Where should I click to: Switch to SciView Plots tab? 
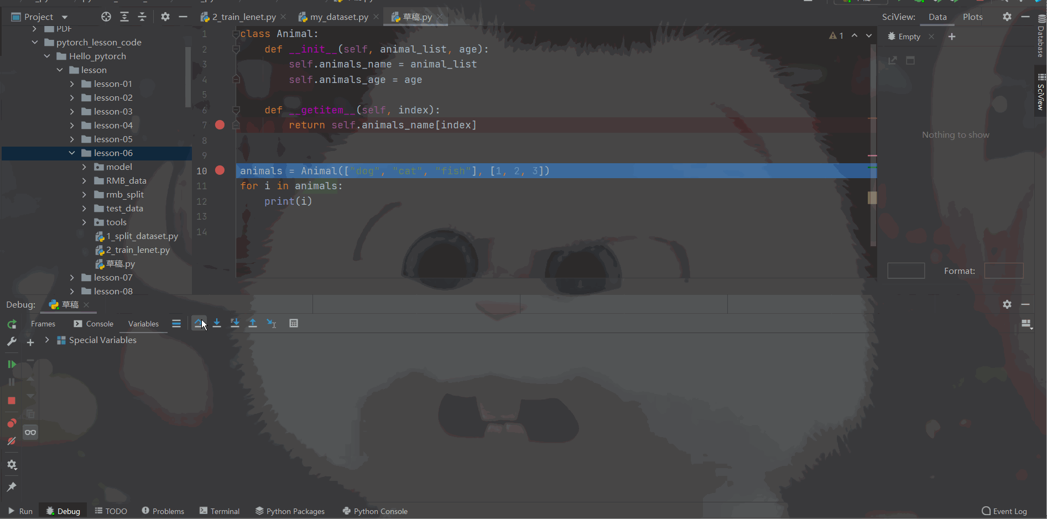[x=973, y=17]
